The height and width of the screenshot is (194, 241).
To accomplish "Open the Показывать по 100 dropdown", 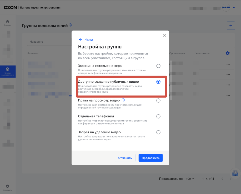I will click(190, 179).
